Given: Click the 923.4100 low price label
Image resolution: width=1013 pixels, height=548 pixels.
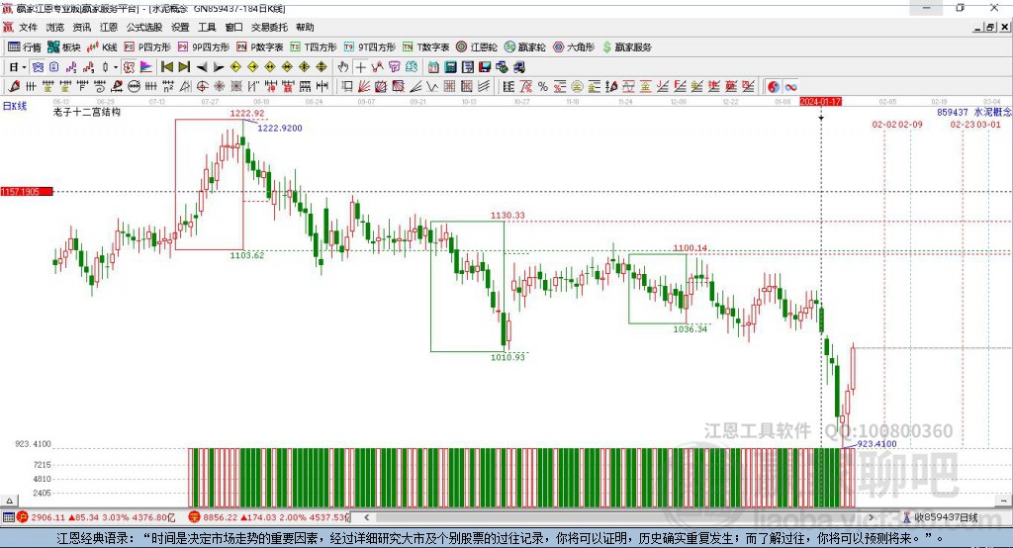Looking at the screenshot, I should click(x=876, y=444).
